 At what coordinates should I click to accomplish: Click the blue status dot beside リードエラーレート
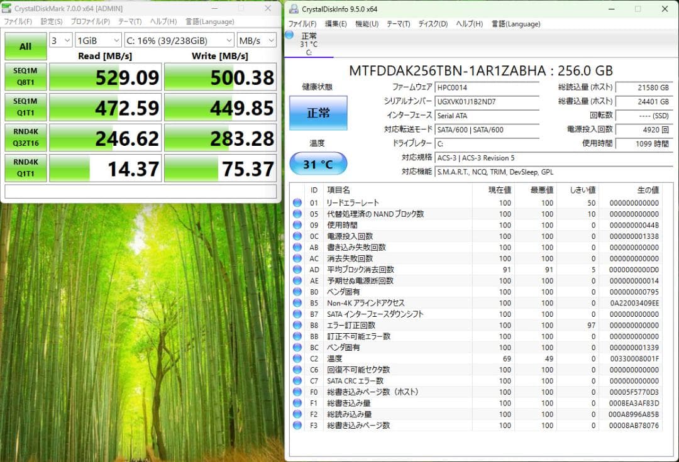[x=296, y=202]
